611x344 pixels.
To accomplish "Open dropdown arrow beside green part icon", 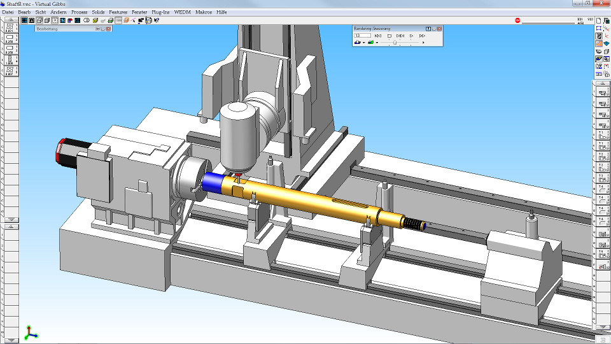I will click(x=377, y=43).
